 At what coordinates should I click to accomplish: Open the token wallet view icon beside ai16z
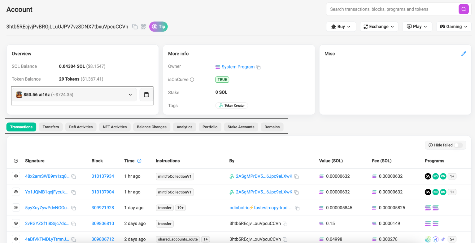146,95
